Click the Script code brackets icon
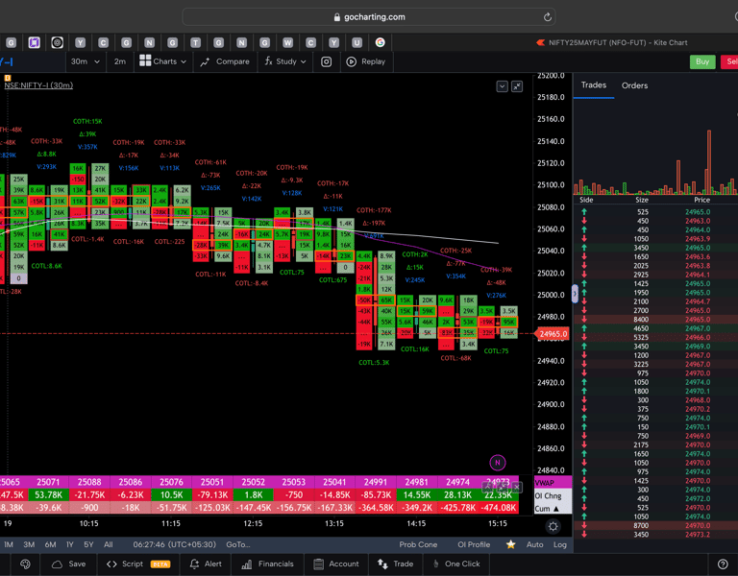Screen dimensions: 738x576 tap(111, 564)
